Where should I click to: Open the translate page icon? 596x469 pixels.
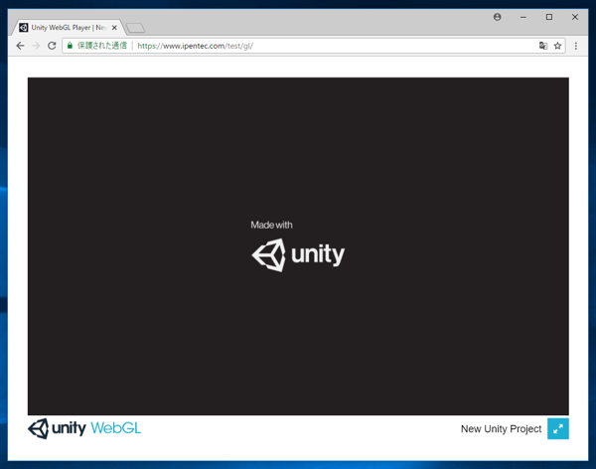click(x=543, y=46)
